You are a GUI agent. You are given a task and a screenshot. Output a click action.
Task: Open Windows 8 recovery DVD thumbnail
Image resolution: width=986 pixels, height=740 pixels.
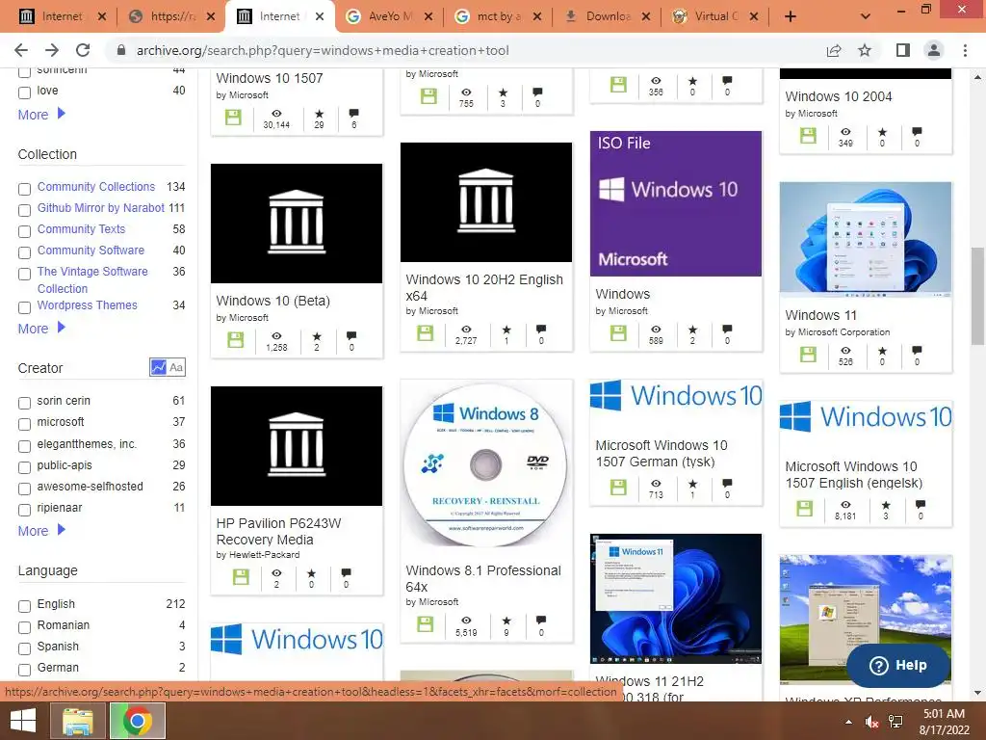pos(486,467)
